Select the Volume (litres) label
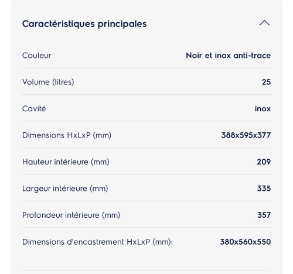This screenshot has height=274, width=293. (48, 82)
